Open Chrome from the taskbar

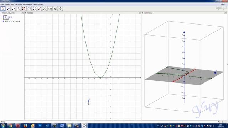click(10, 126)
